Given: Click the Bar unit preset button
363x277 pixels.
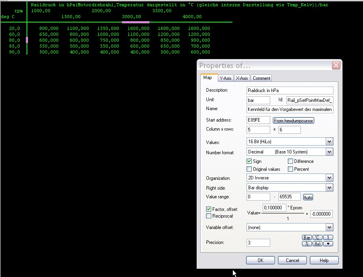Looking at the screenshot, I should coord(307,237).
